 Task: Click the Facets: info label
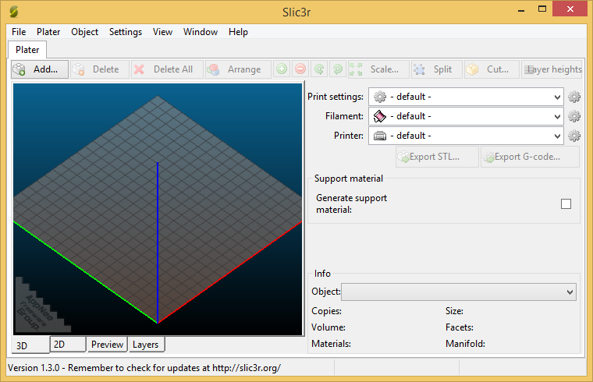[459, 327]
